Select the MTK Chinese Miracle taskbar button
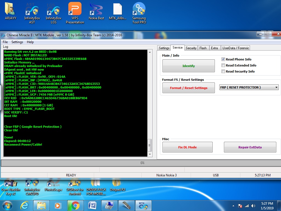281x211 pixels. tap(143, 206)
